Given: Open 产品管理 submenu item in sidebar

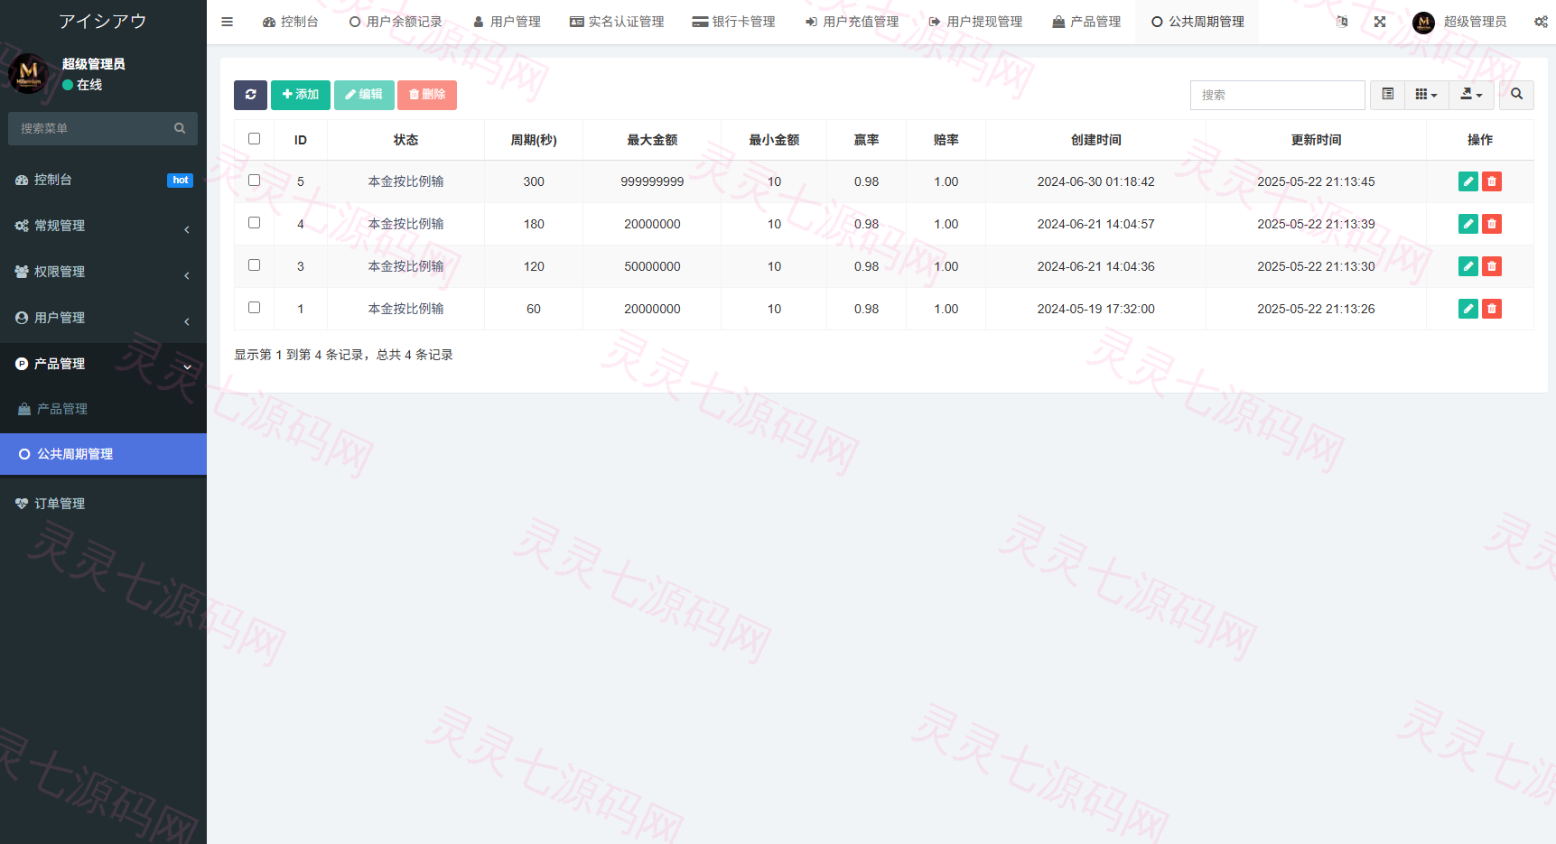Looking at the screenshot, I should click(103, 409).
